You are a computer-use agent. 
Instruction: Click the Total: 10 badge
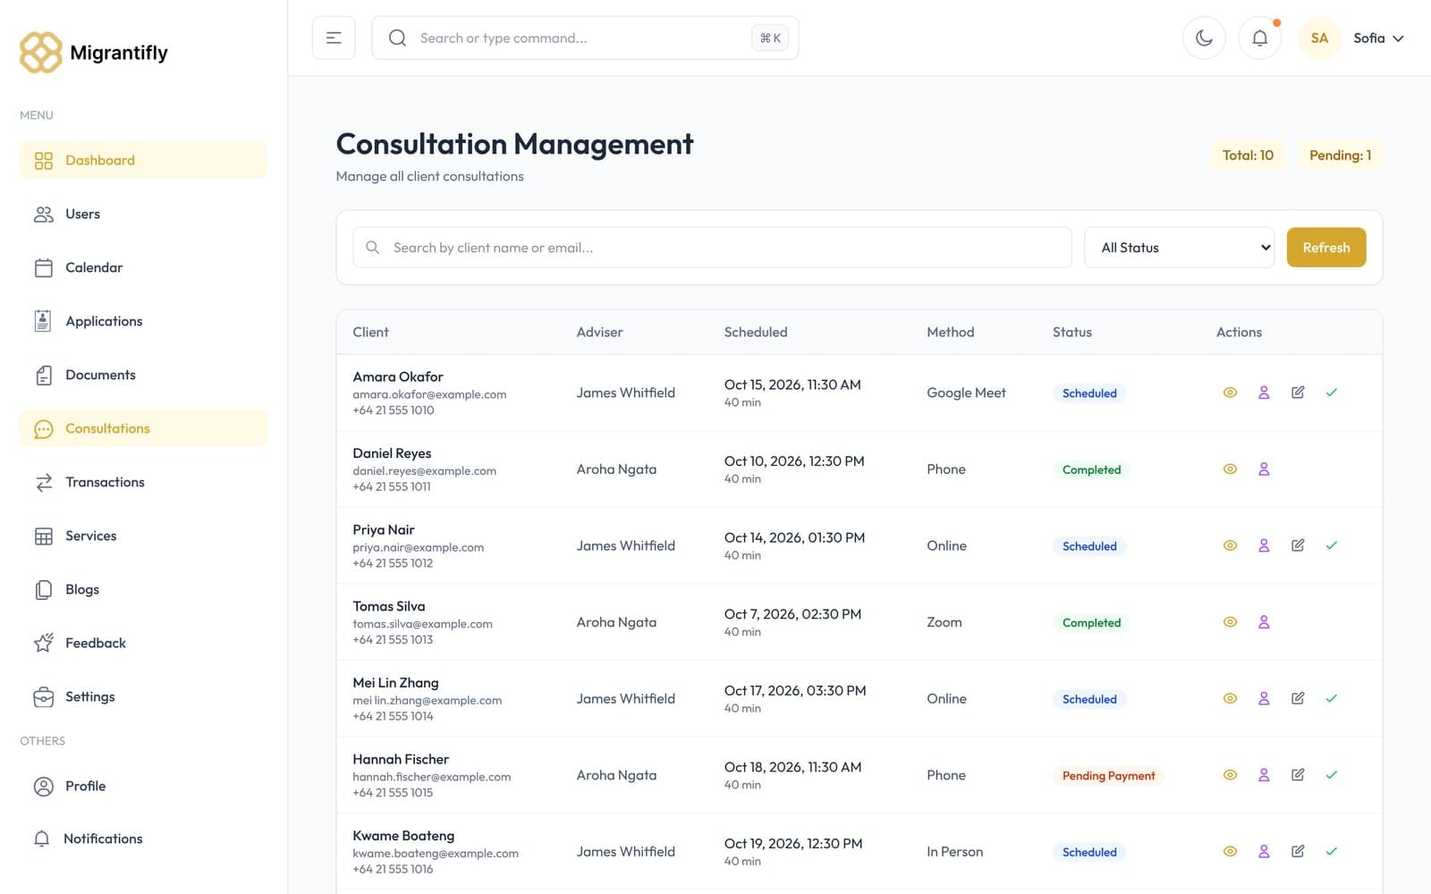1248,155
